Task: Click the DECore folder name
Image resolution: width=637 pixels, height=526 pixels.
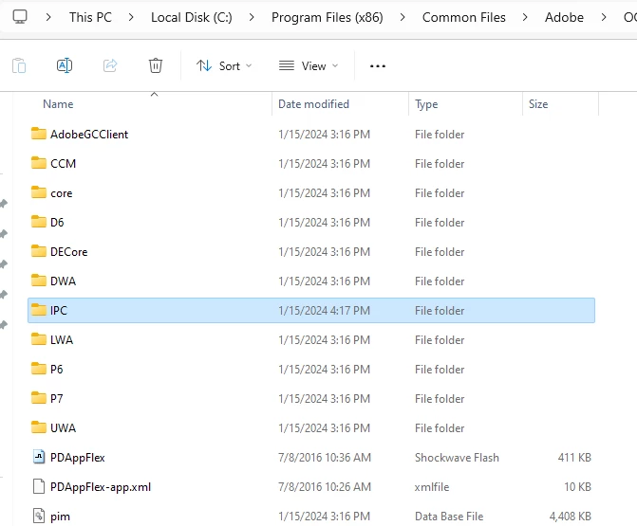Action: (68, 252)
